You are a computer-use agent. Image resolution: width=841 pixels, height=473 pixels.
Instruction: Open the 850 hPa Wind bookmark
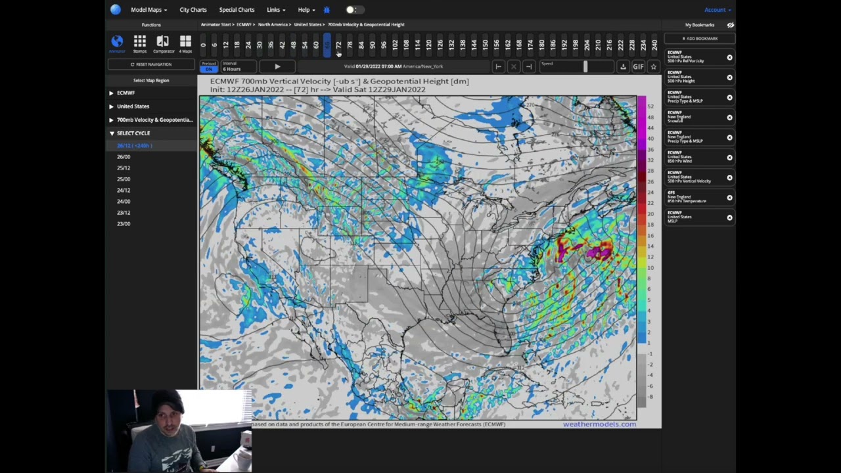694,158
